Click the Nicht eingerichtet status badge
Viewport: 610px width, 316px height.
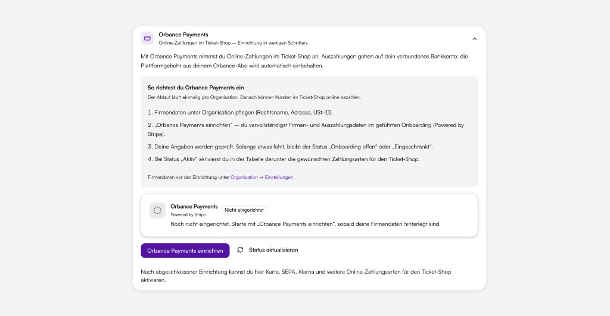(244, 210)
